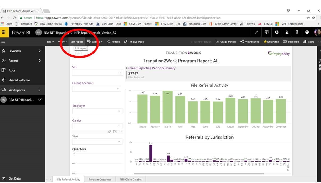Collapse the navigation pane with hamburger icon
This screenshot has height=183, width=321.
coord(3,42)
